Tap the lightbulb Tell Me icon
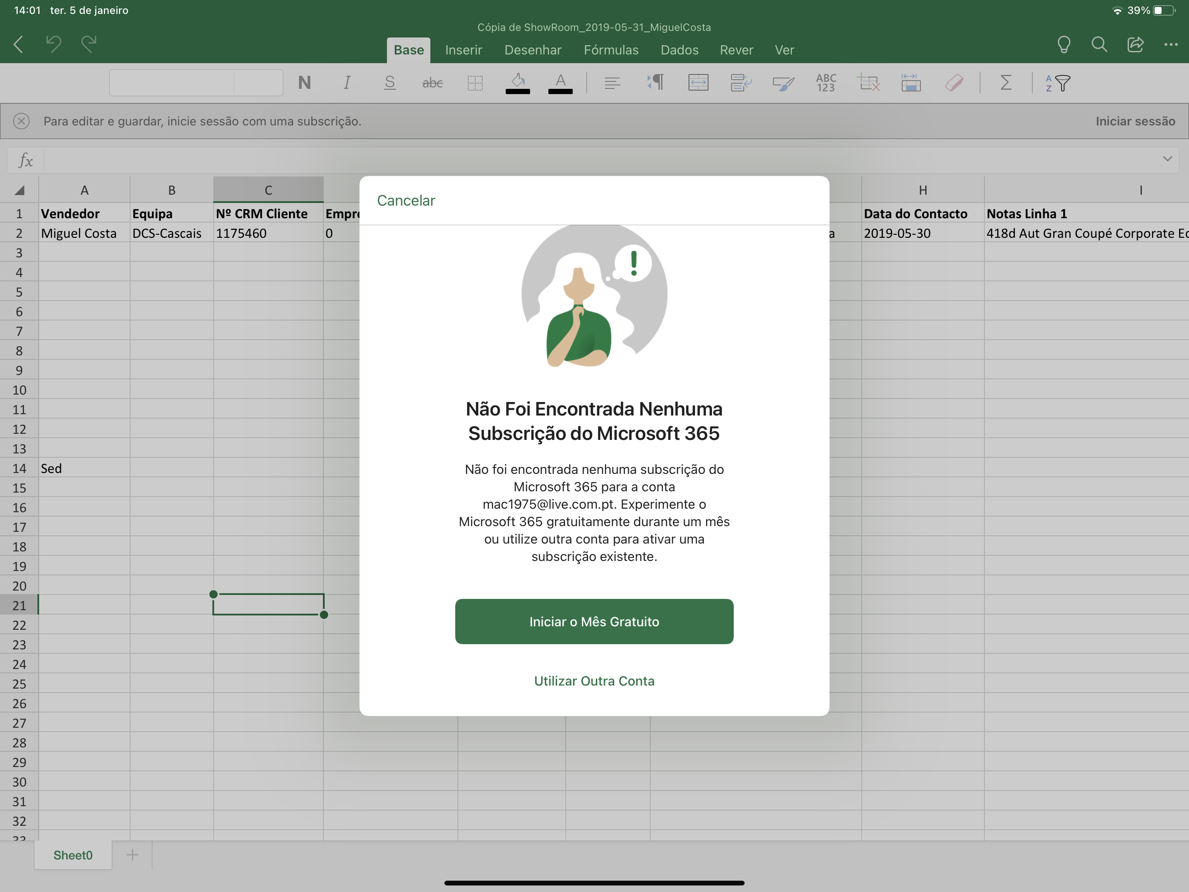Screen dimensions: 1189x892 tap(1064, 45)
